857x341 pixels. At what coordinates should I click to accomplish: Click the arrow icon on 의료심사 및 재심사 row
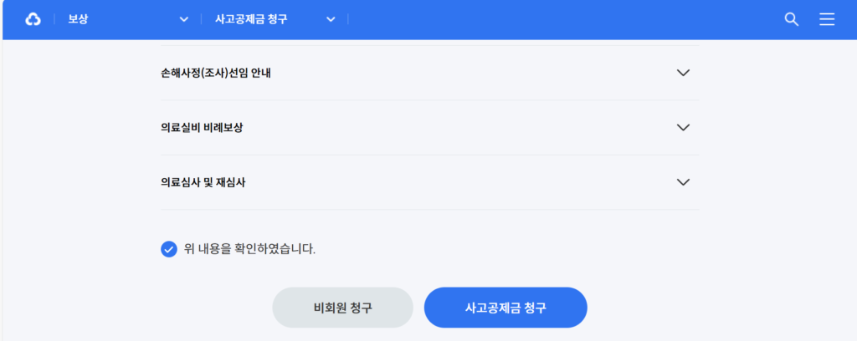(683, 181)
